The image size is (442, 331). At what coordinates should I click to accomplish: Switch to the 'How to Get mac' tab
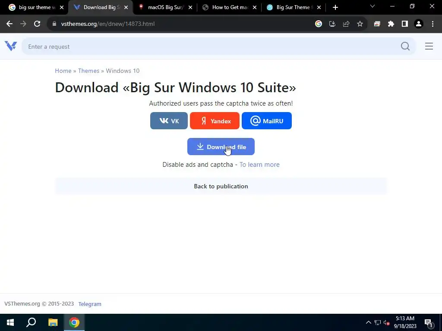pyautogui.click(x=230, y=7)
